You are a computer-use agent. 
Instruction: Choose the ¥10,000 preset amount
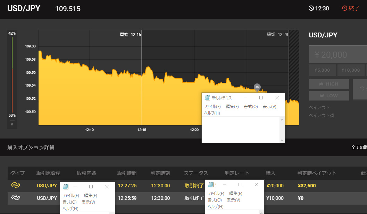(351, 70)
